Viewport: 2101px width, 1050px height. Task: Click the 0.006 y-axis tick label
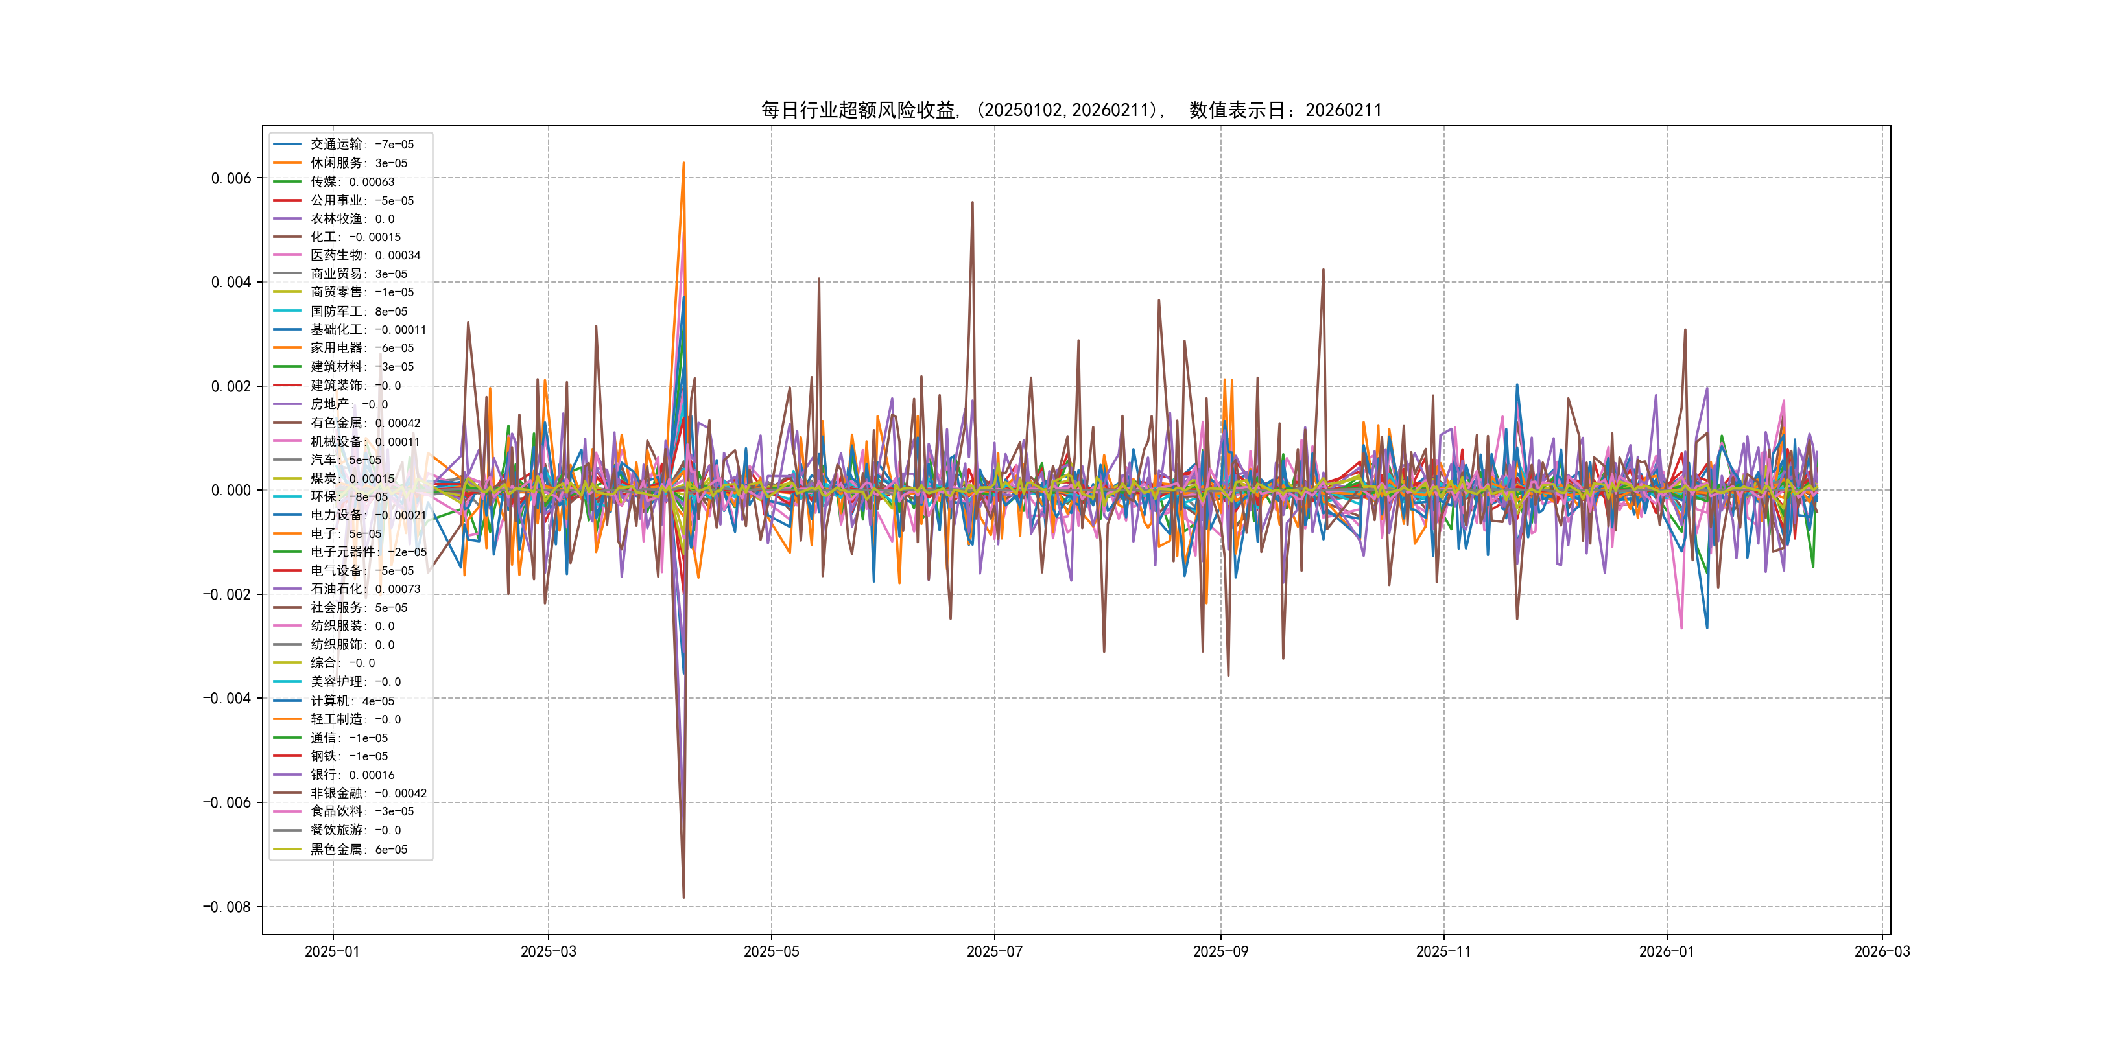point(231,178)
